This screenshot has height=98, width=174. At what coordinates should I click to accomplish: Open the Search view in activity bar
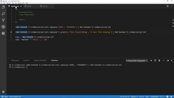[x=3, y=14]
